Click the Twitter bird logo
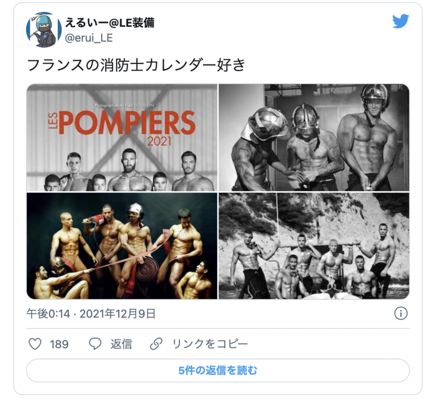This screenshot has height=401, width=427. tap(400, 21)
